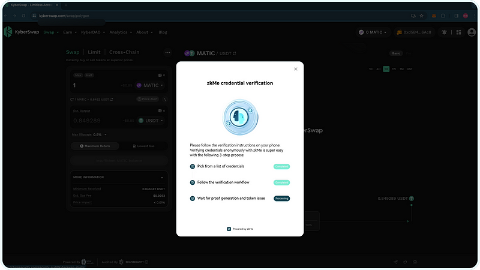Image resolution: width=480 pixels, height=270 pixels.
Task: Click the Telegram icon in the footer
Action: click(395, 262)
